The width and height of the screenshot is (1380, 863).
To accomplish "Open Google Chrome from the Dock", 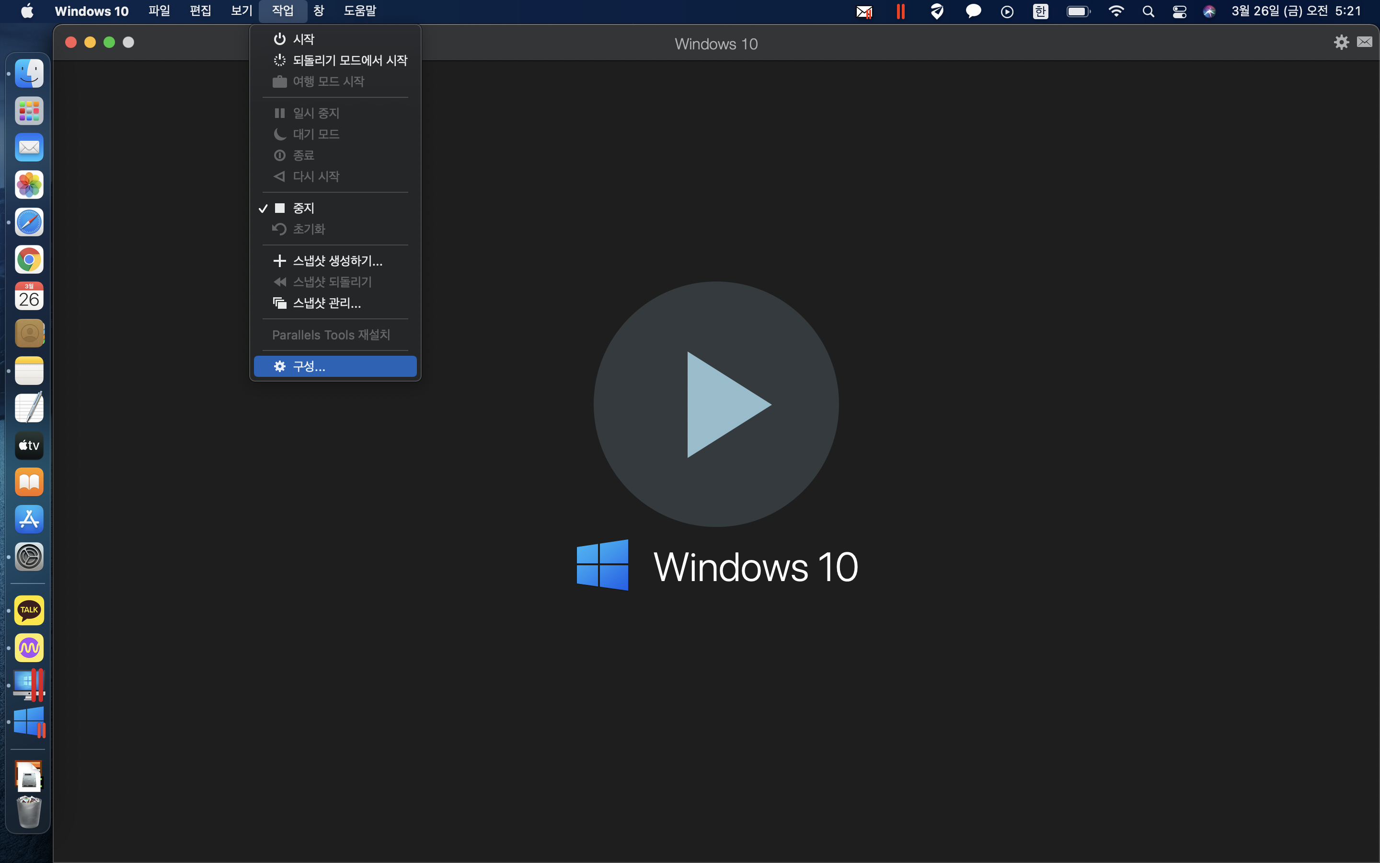I will 29,260.
